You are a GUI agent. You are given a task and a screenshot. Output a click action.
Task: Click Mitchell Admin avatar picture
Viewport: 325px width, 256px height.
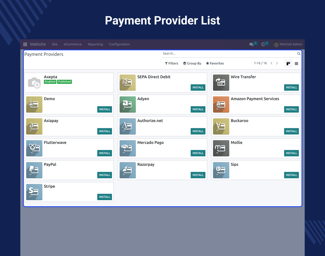(x=276, y=44)
